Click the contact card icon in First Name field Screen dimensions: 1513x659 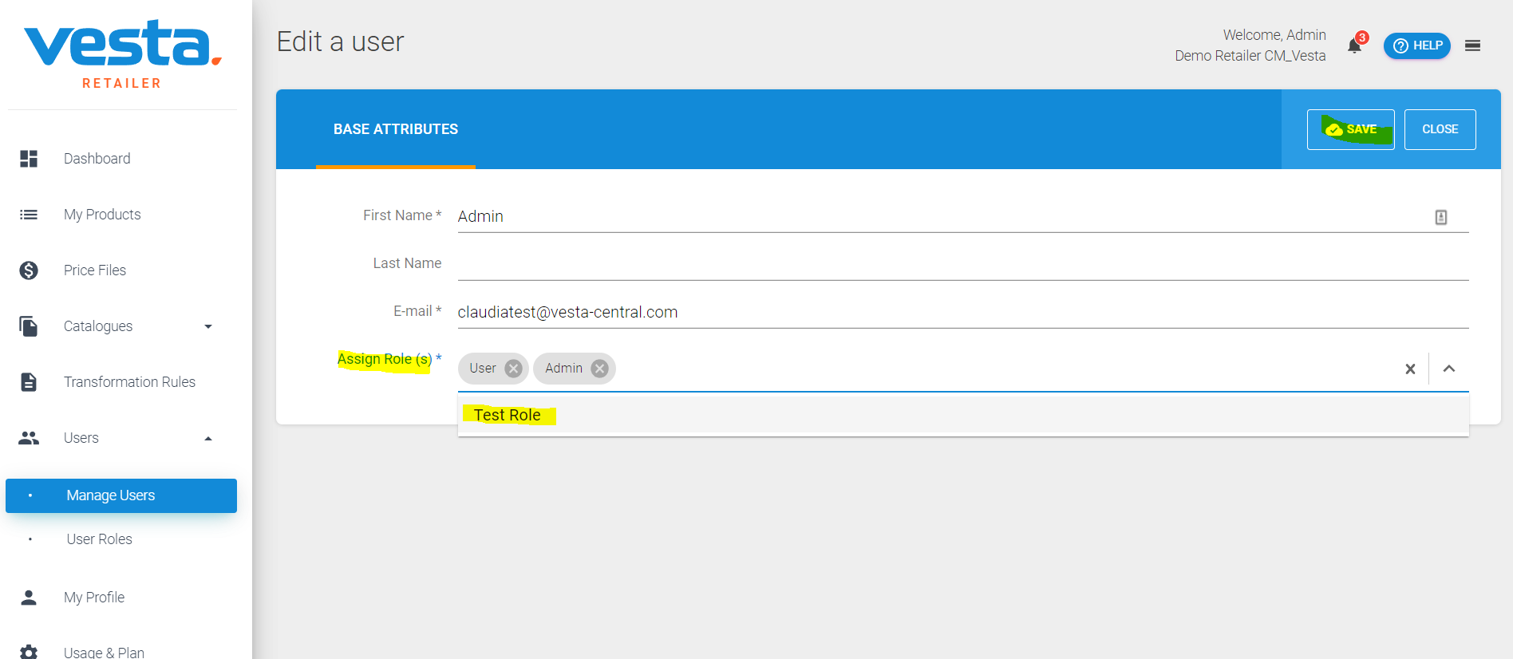click(x=1441, y=217)
